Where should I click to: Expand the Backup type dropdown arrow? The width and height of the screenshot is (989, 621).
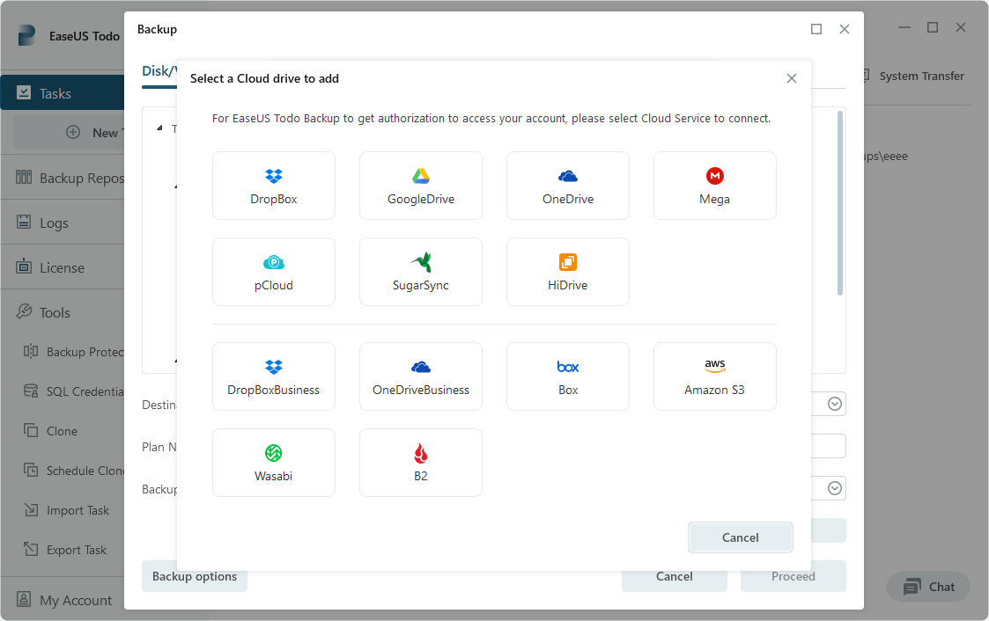click(835, 488)
